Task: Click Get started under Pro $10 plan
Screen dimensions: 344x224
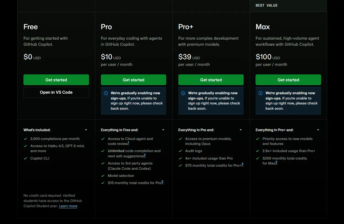Action: [x=133, y=80]
